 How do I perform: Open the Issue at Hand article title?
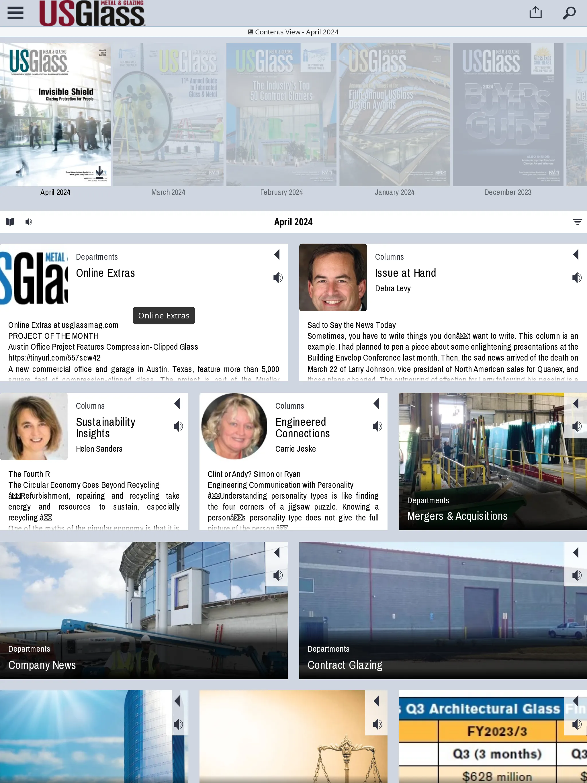(405, 273)
